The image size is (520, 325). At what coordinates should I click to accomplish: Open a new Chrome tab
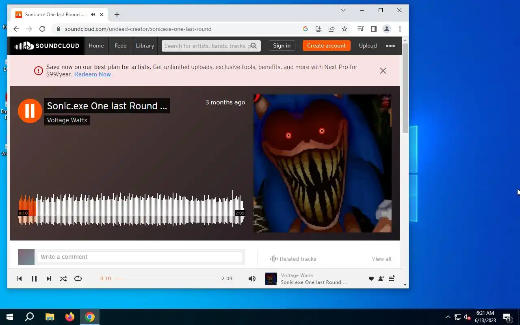117,15
